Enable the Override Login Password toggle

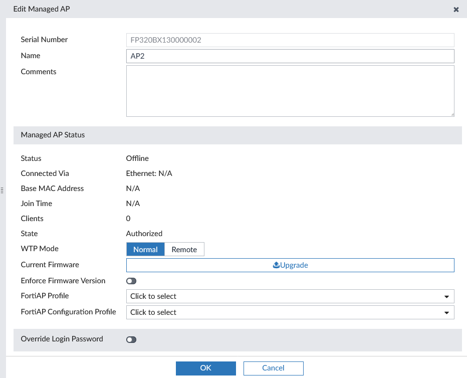(131, 339)
